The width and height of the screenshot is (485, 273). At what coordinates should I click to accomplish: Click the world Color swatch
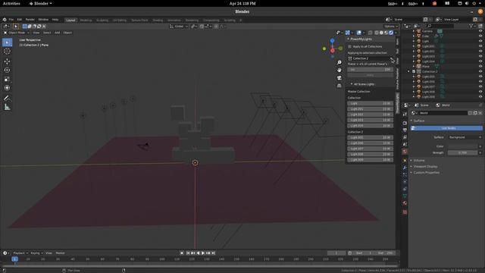[462, 146]
